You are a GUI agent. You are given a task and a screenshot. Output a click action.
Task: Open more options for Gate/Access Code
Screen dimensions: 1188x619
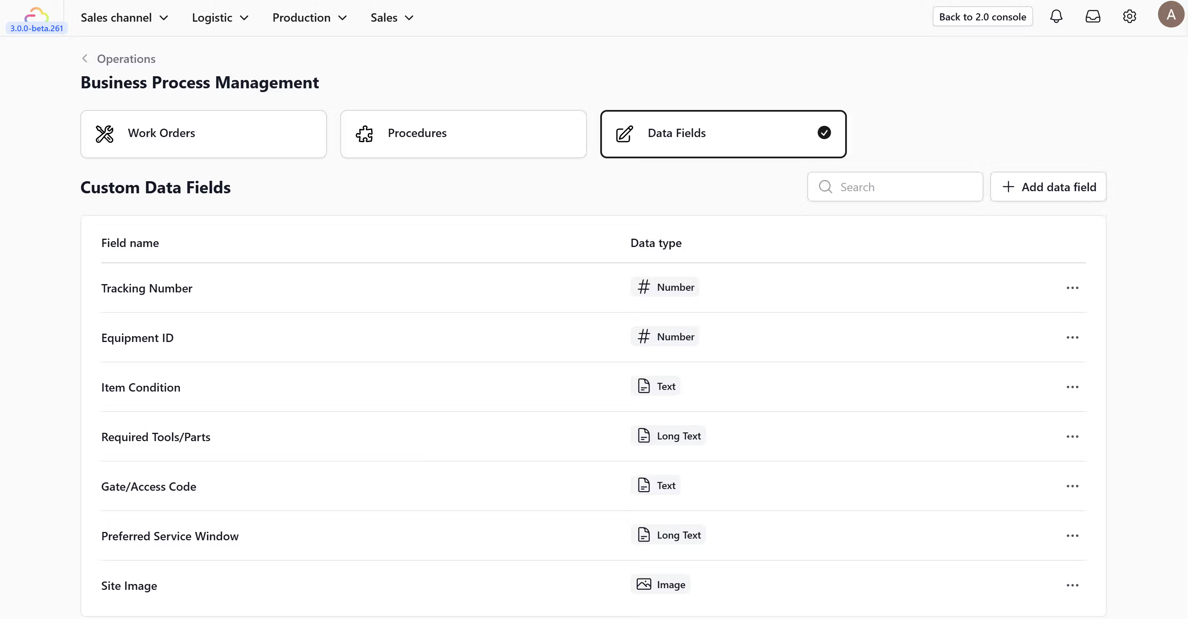click(x=1072, y=486)
